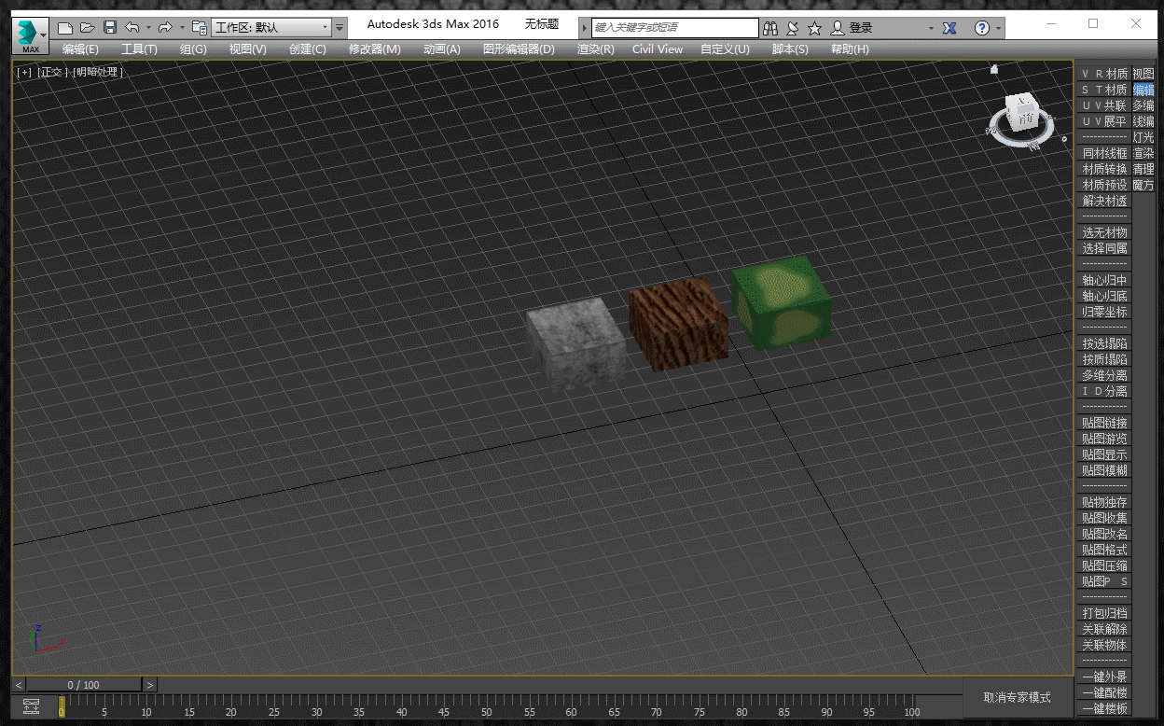Open the 渲染(R) menu

(x=595, y=49)
